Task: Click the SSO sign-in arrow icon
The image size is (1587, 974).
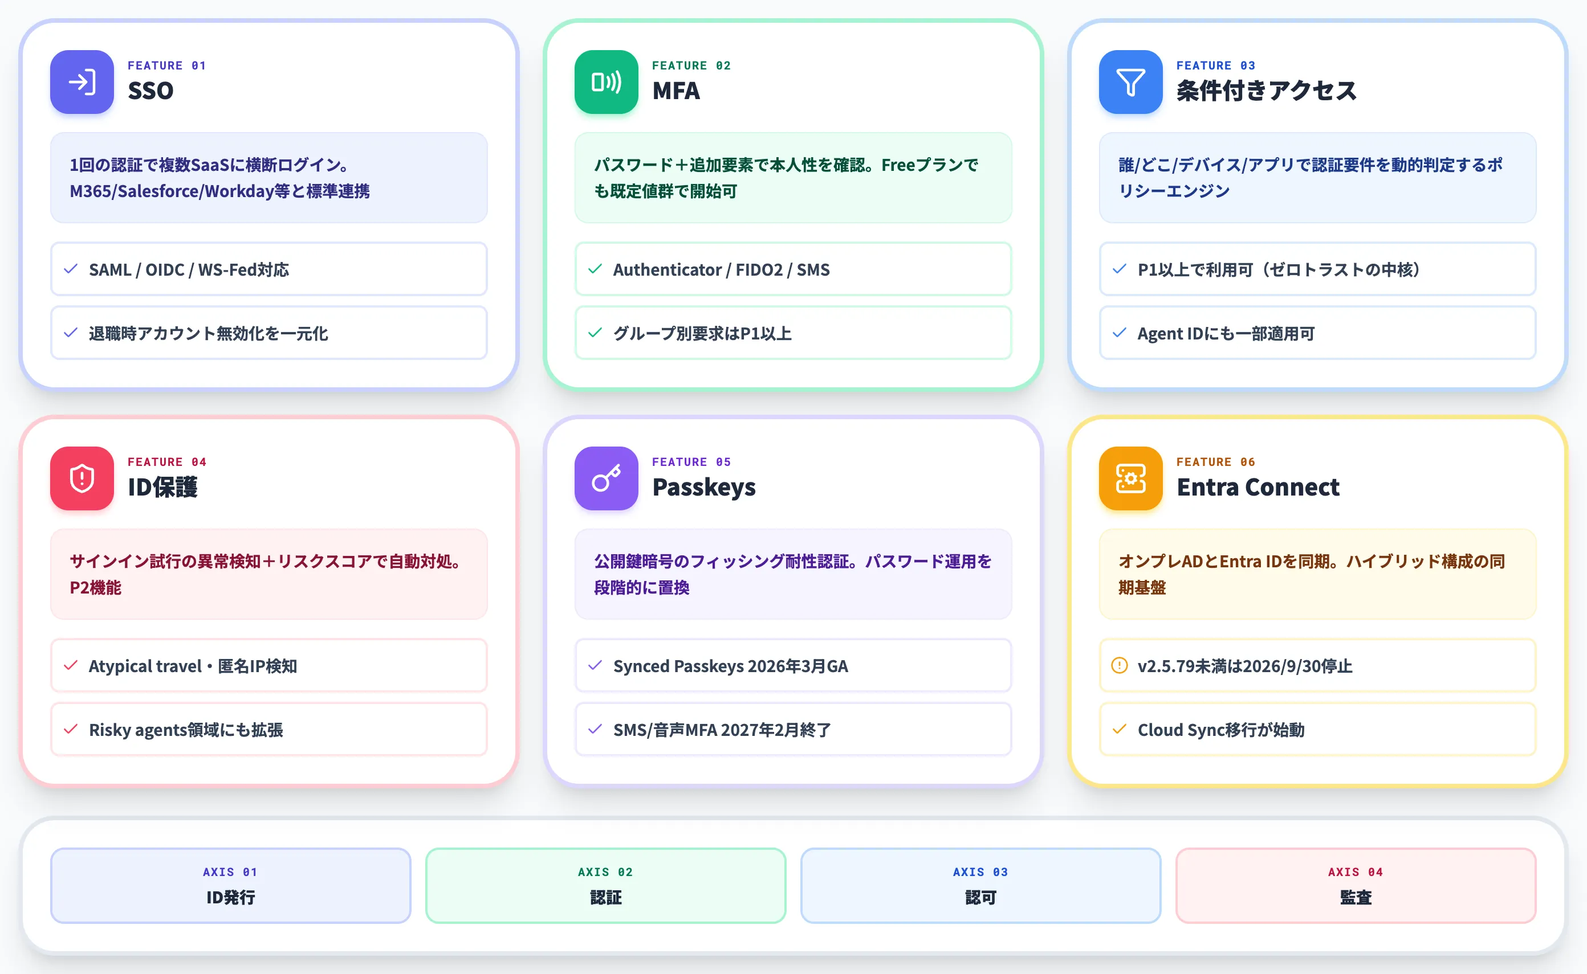Action: tap(82, 82)
